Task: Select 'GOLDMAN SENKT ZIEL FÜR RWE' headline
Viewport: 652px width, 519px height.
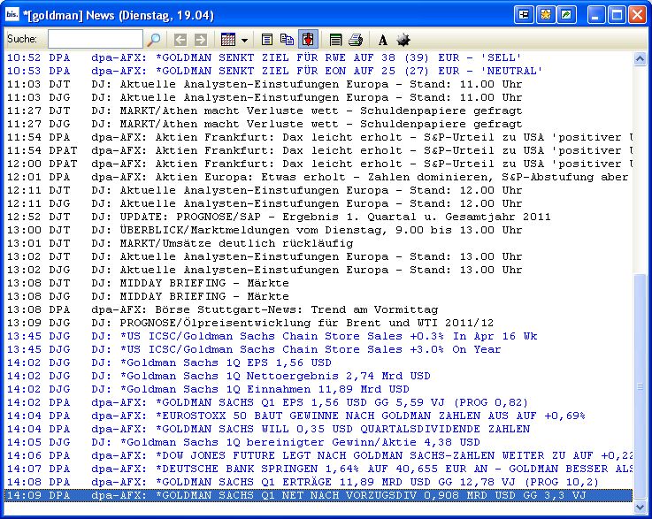Action: point(319,57)
